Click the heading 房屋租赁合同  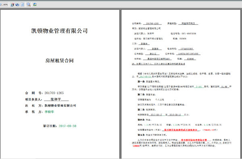point(59,61)
